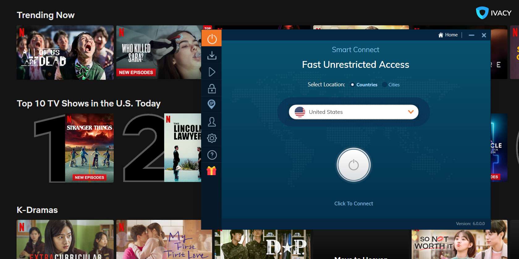The height and width of the screenshot is (259, 519).
Task: Click the orange Smart Connect power icon in sidebar
Action: point(212,39)
